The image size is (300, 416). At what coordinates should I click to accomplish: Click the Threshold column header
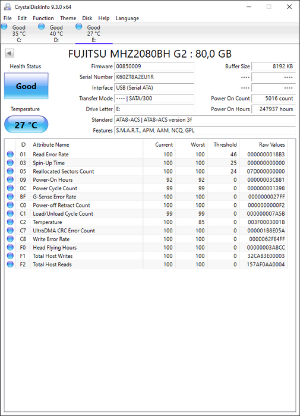[223, 144]
